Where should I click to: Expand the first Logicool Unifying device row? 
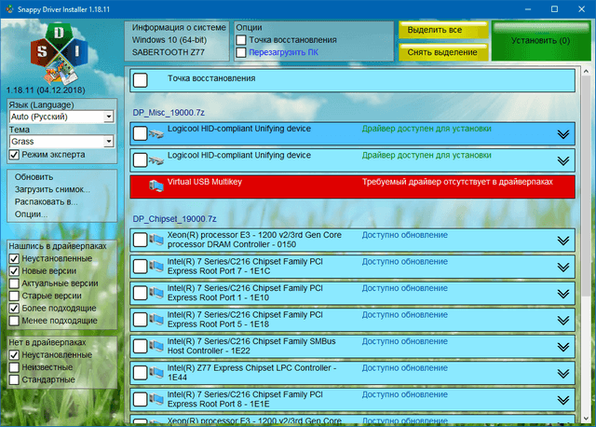click(x=562, y=134)
